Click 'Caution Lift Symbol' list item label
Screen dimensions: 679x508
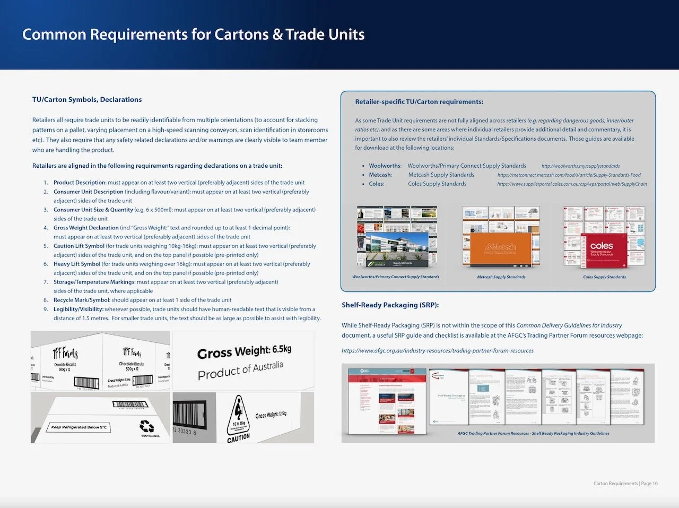(79, 246)
